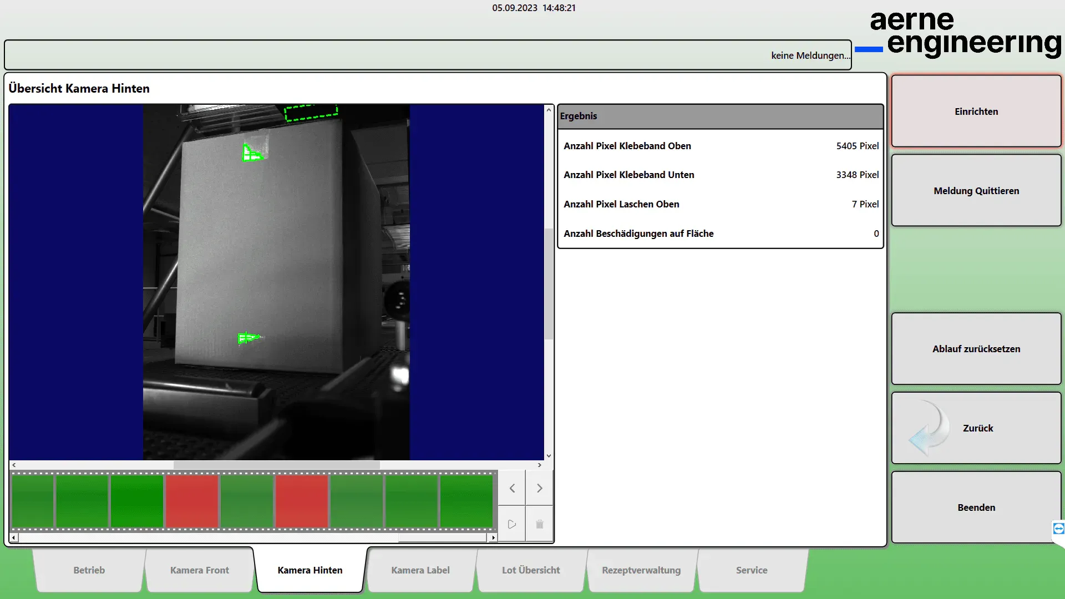Open the Lot Übersicht tab

(x=531, y=570)
